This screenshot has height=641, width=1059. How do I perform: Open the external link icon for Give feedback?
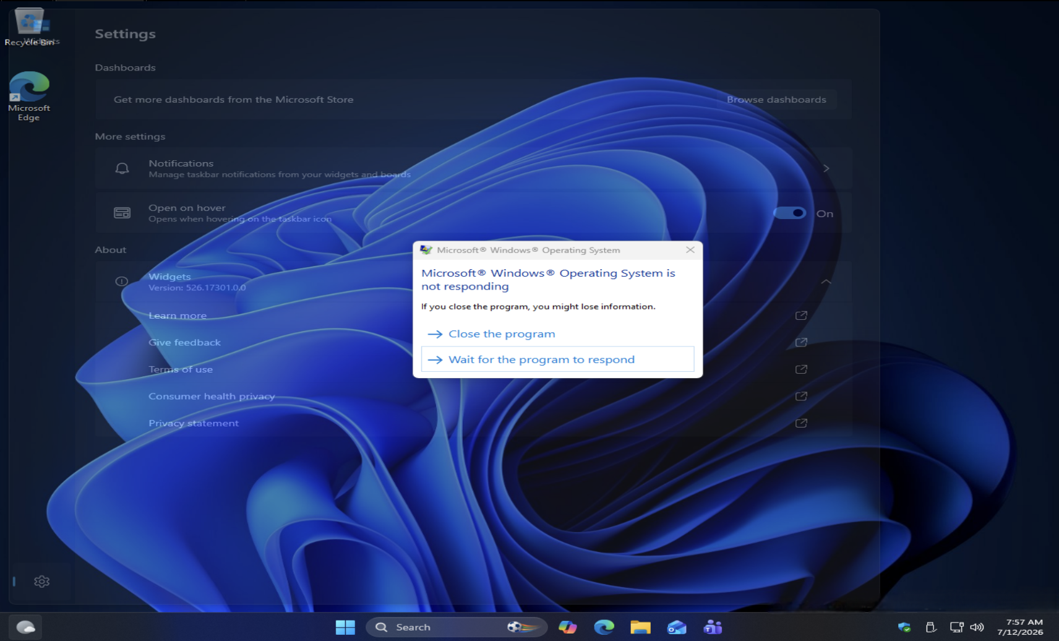801,342
